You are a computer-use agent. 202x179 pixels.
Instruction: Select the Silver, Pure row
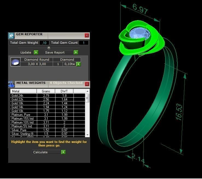pyautogui.click(x=48, y=130)
